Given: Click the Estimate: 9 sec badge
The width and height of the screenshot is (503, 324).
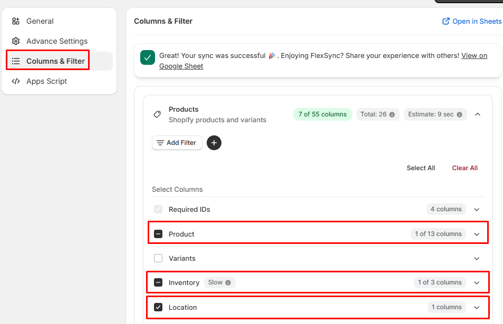Looking at the screenshot, I should coord(435,114).
